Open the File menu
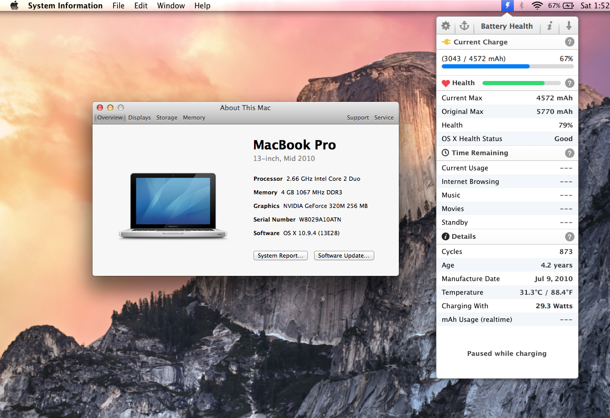Viewport: 610px width, 418px height. [118, 5]
